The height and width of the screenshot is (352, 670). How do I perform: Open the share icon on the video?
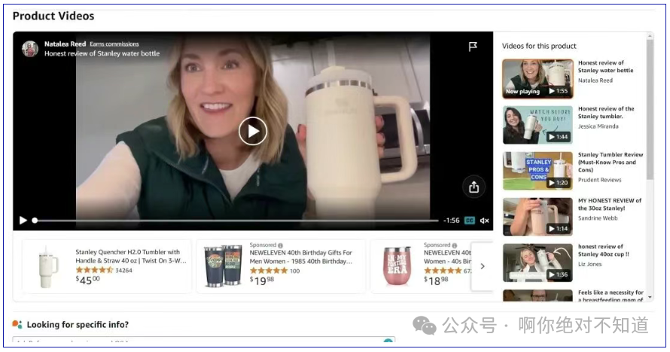(474, 187)
